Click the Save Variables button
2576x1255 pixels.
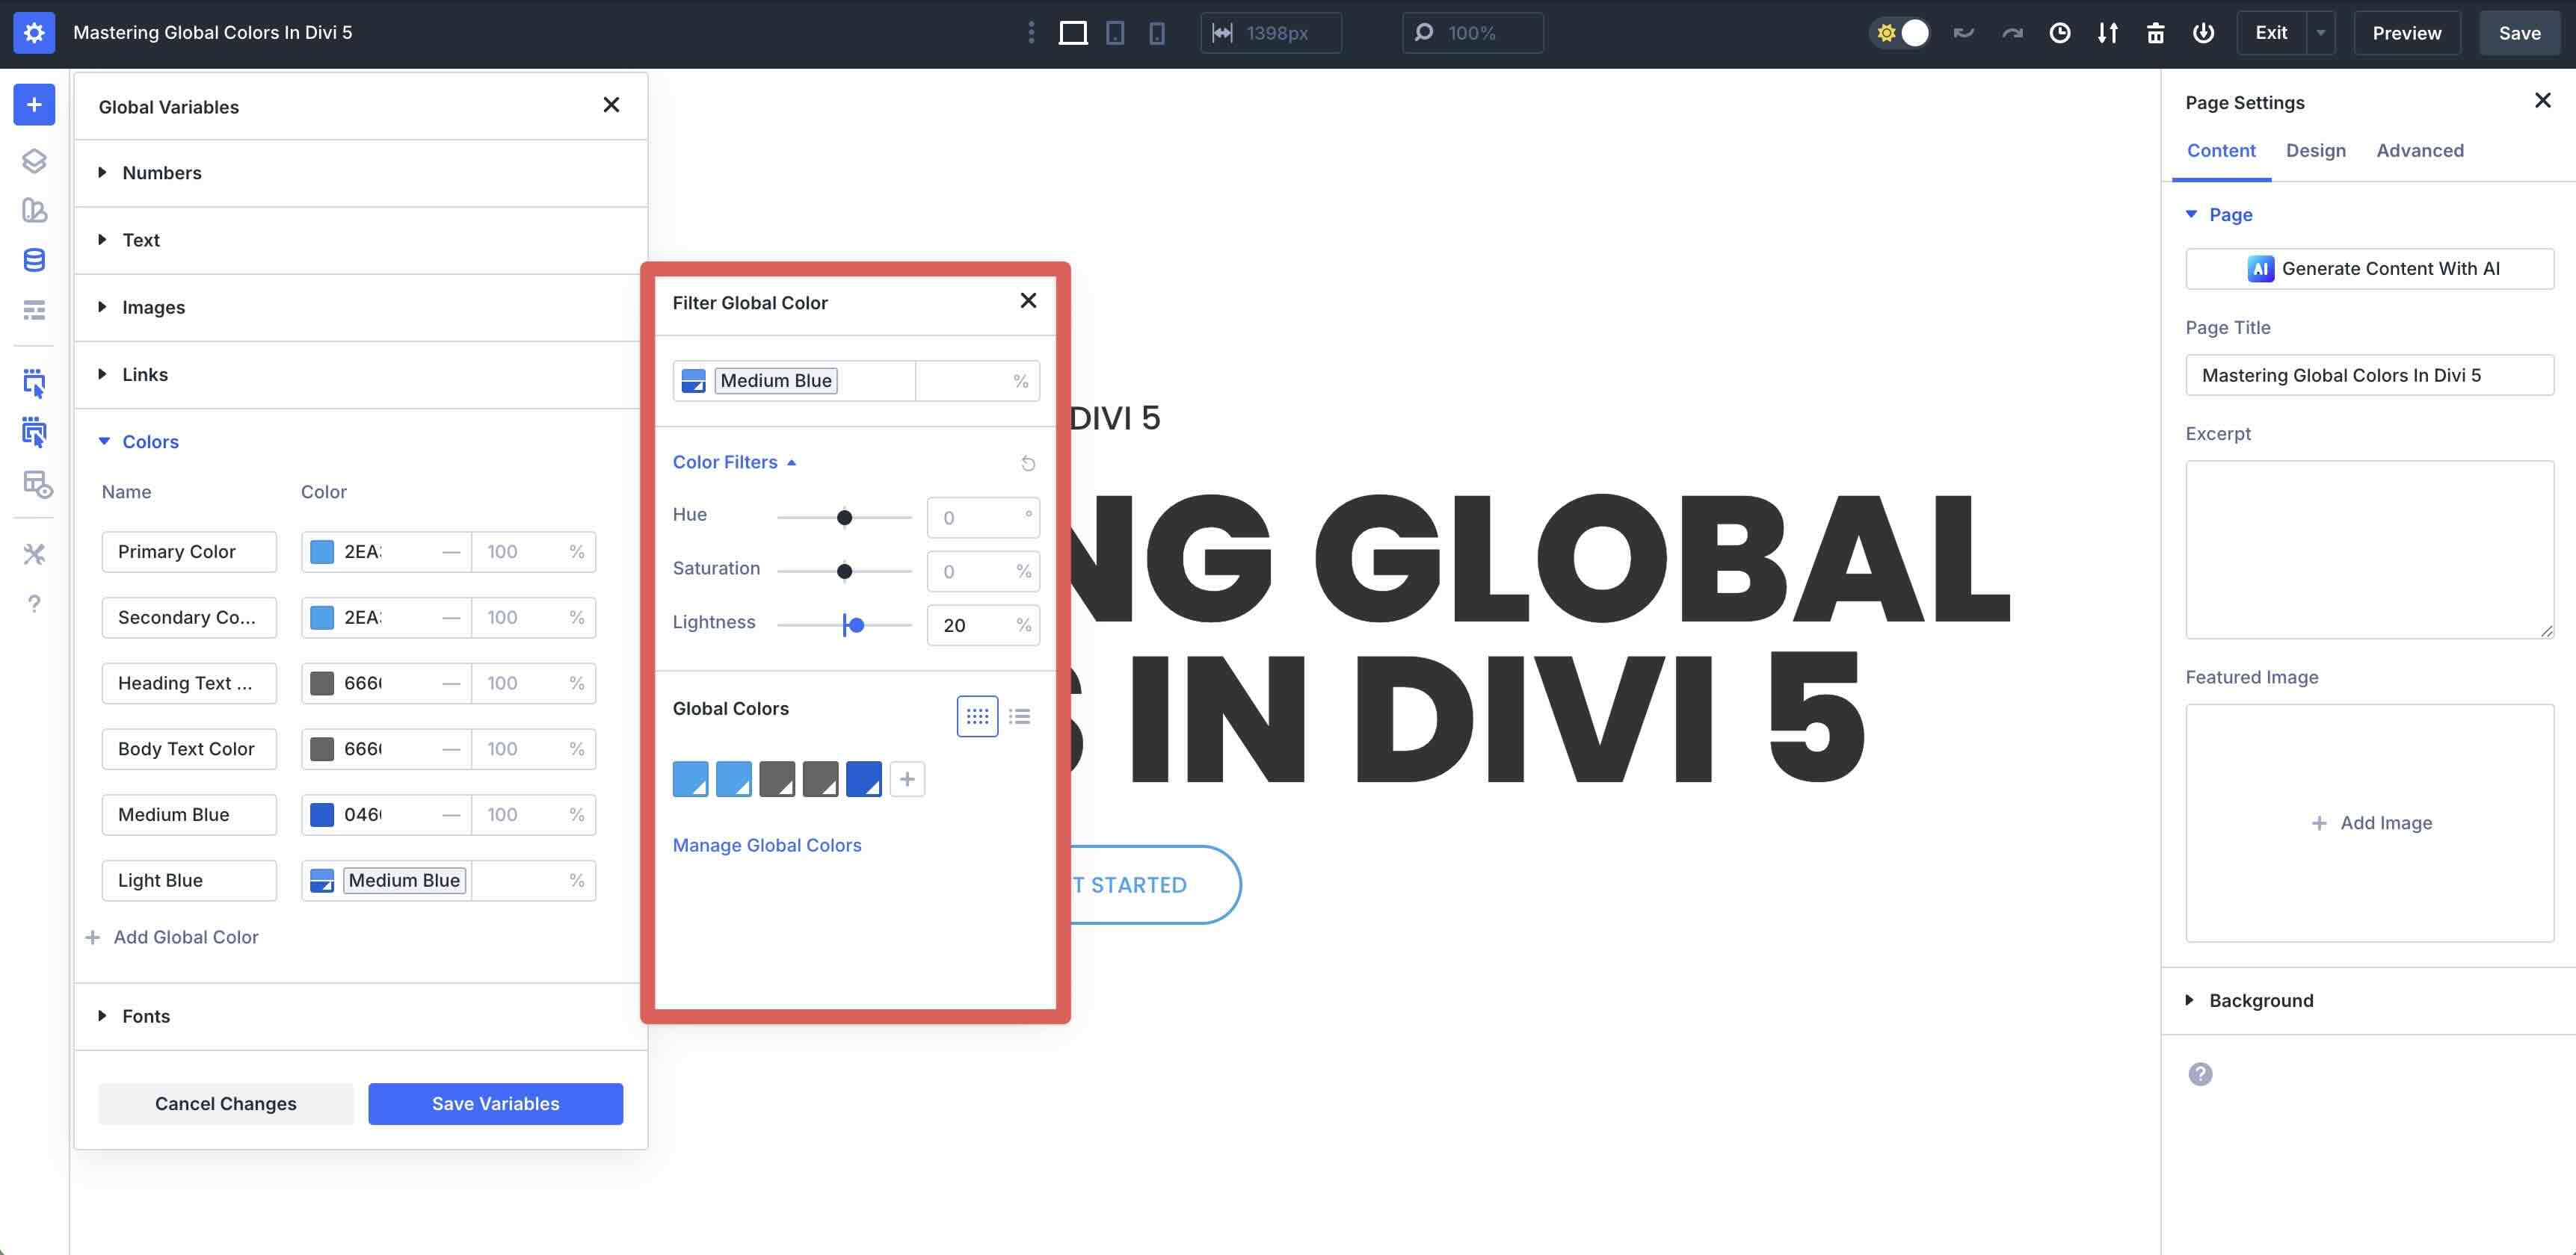495,1104
